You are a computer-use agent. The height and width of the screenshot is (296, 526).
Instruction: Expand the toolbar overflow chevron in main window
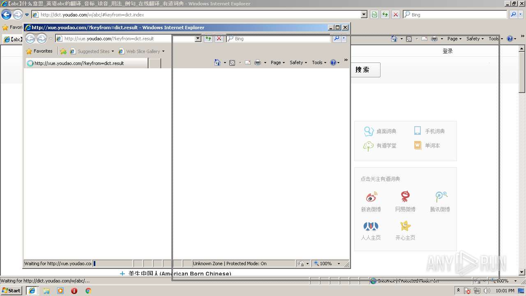coord(522,37)
